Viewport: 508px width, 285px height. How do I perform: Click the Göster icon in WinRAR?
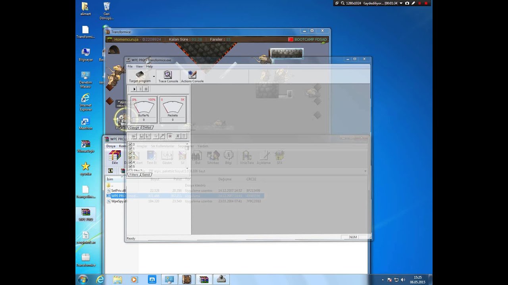coord(167,157)
